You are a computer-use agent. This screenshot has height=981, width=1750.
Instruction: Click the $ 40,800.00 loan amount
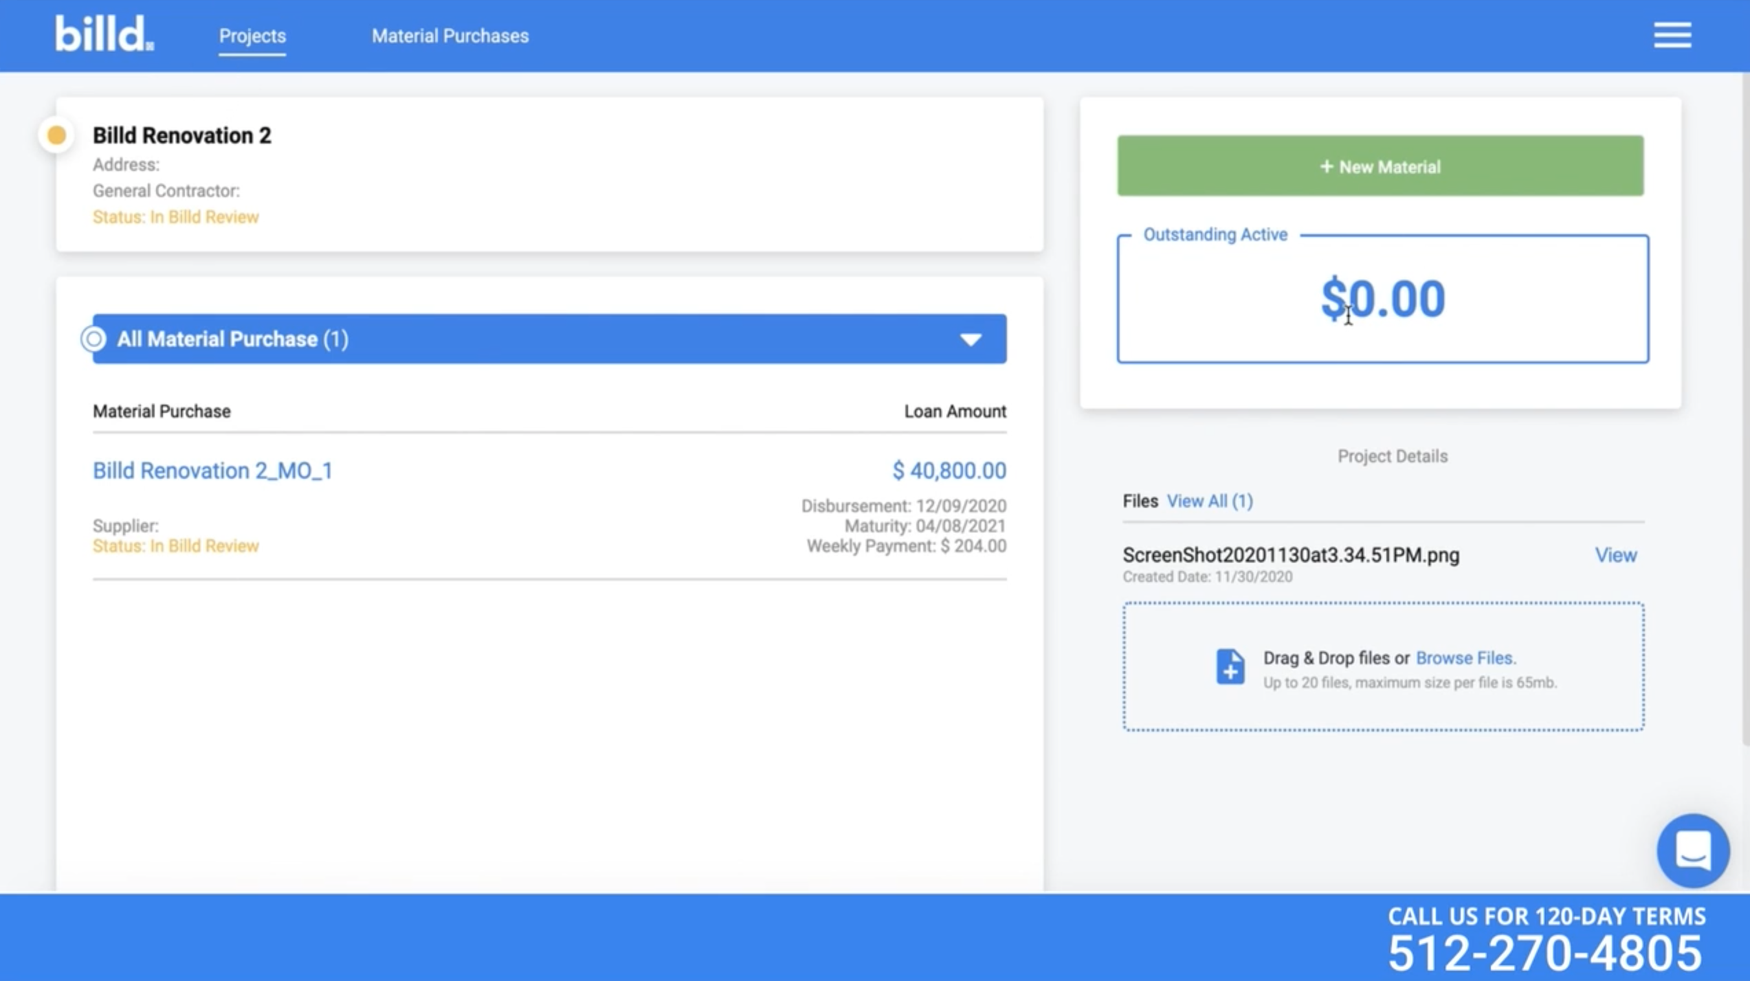(x=949, y=471)
